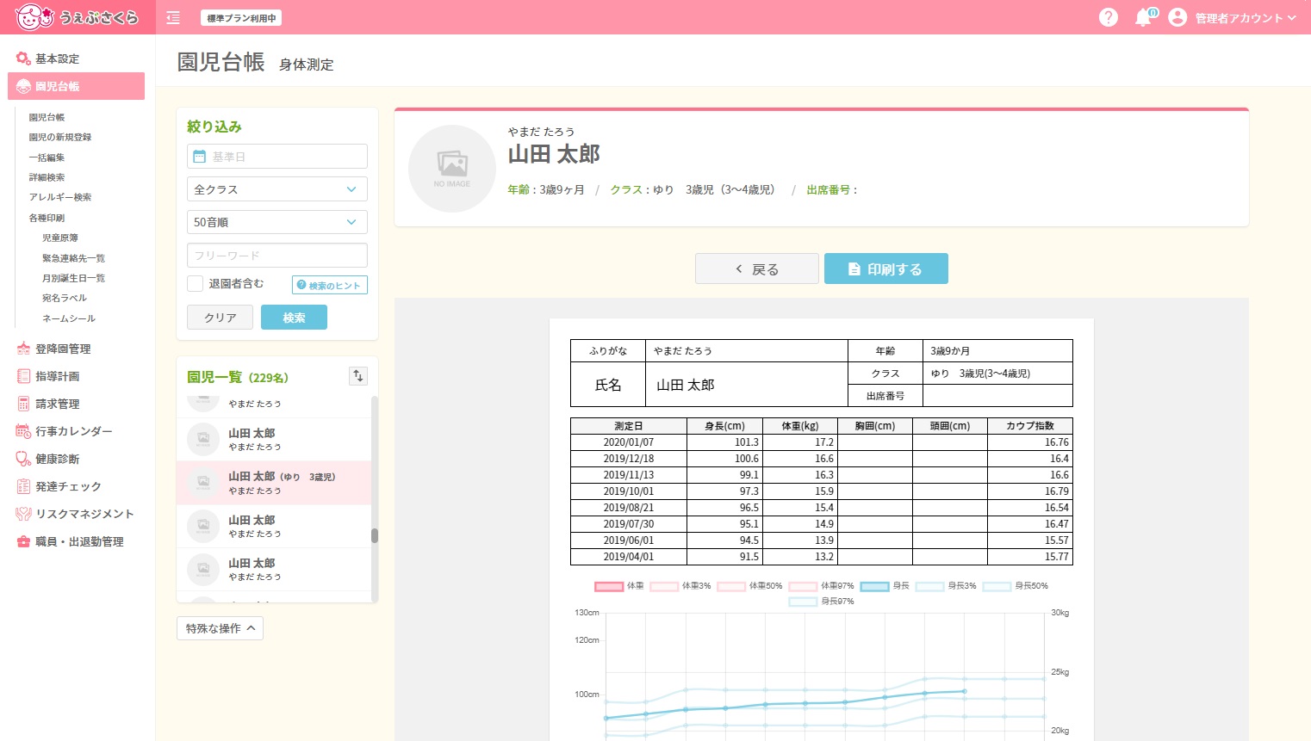Screen dimensions: 1311x741
Task: Click 標準プラン利用中 badge
Action: click(241, 17)
